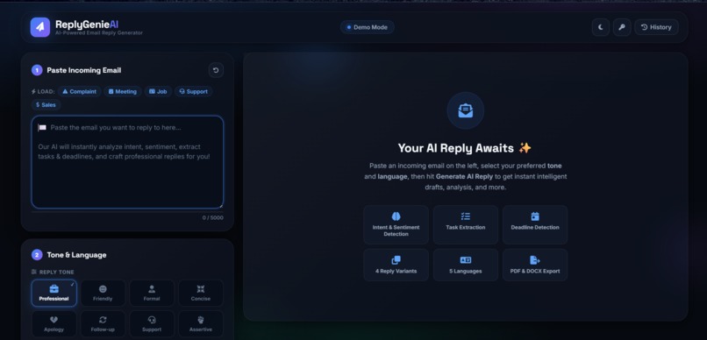Select the Concise reply tone
The image size is (707, 340).
(201, 294)
